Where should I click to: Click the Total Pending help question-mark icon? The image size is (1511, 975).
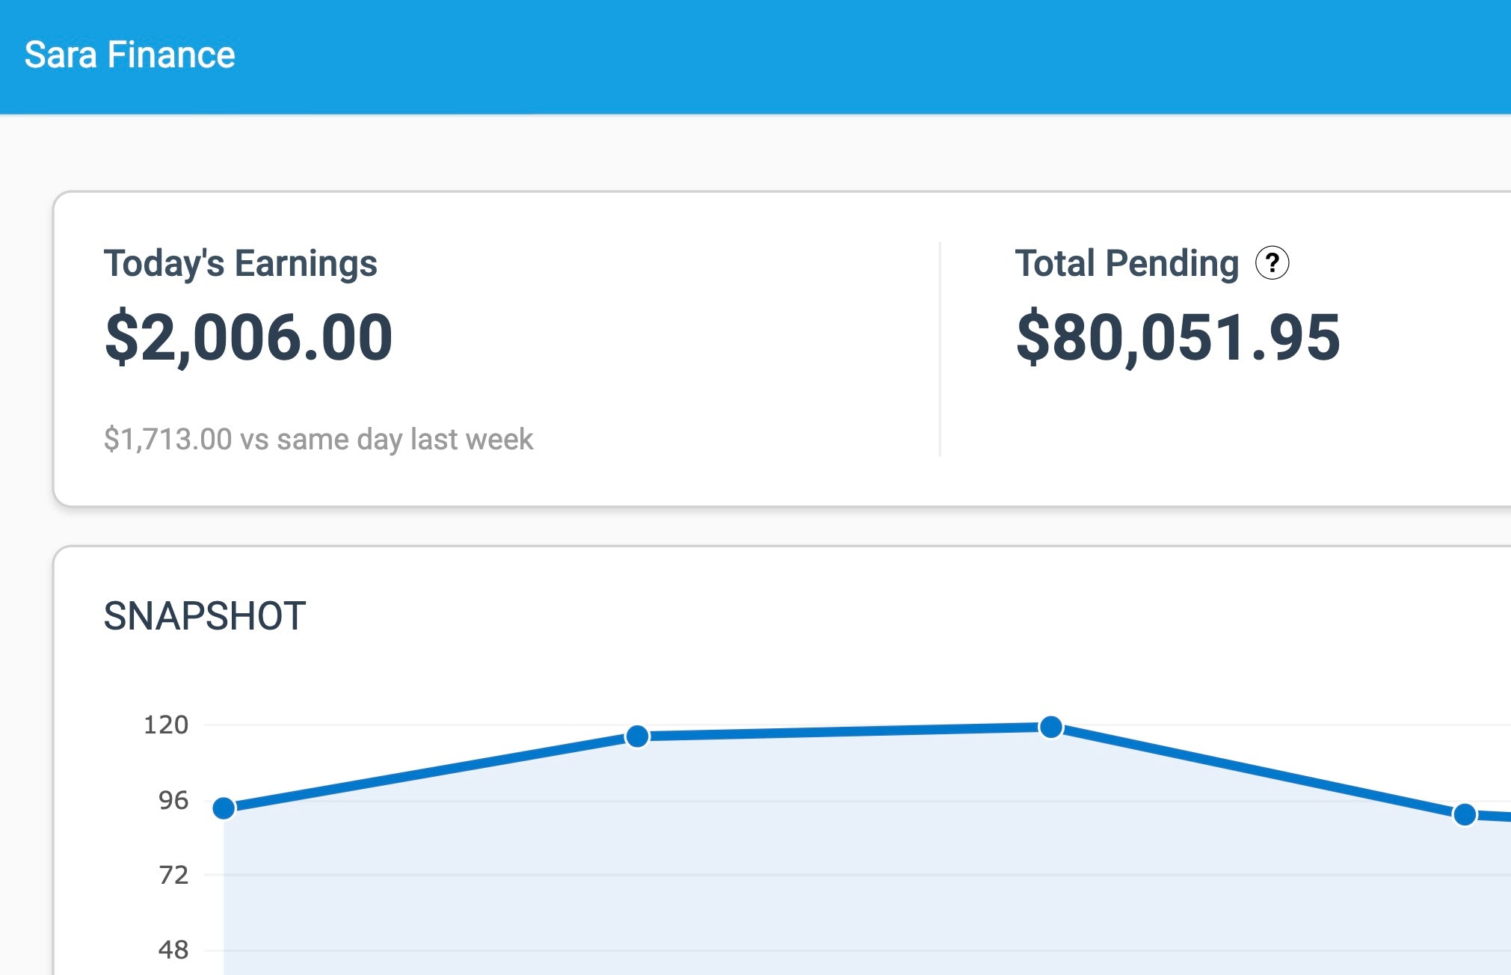[x=1272, y=263]
